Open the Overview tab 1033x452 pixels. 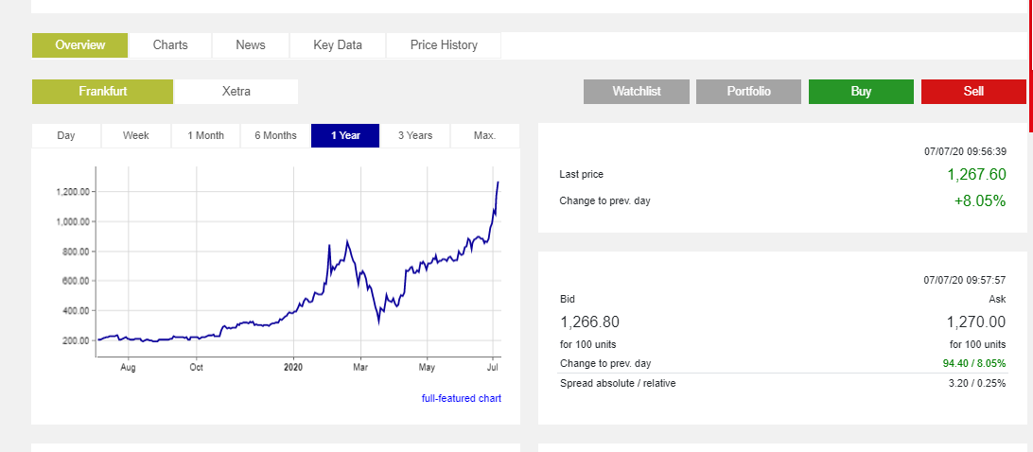pos(79,45)
